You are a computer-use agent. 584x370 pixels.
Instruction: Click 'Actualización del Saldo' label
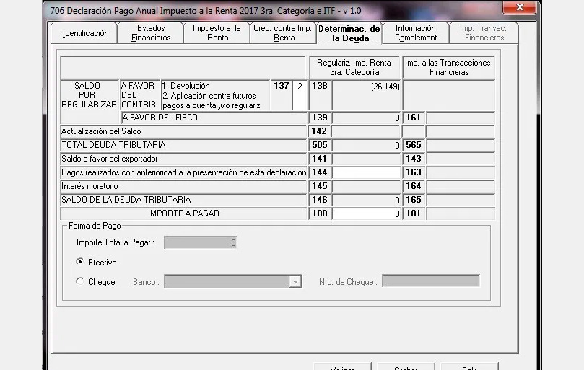click(101, 131)
